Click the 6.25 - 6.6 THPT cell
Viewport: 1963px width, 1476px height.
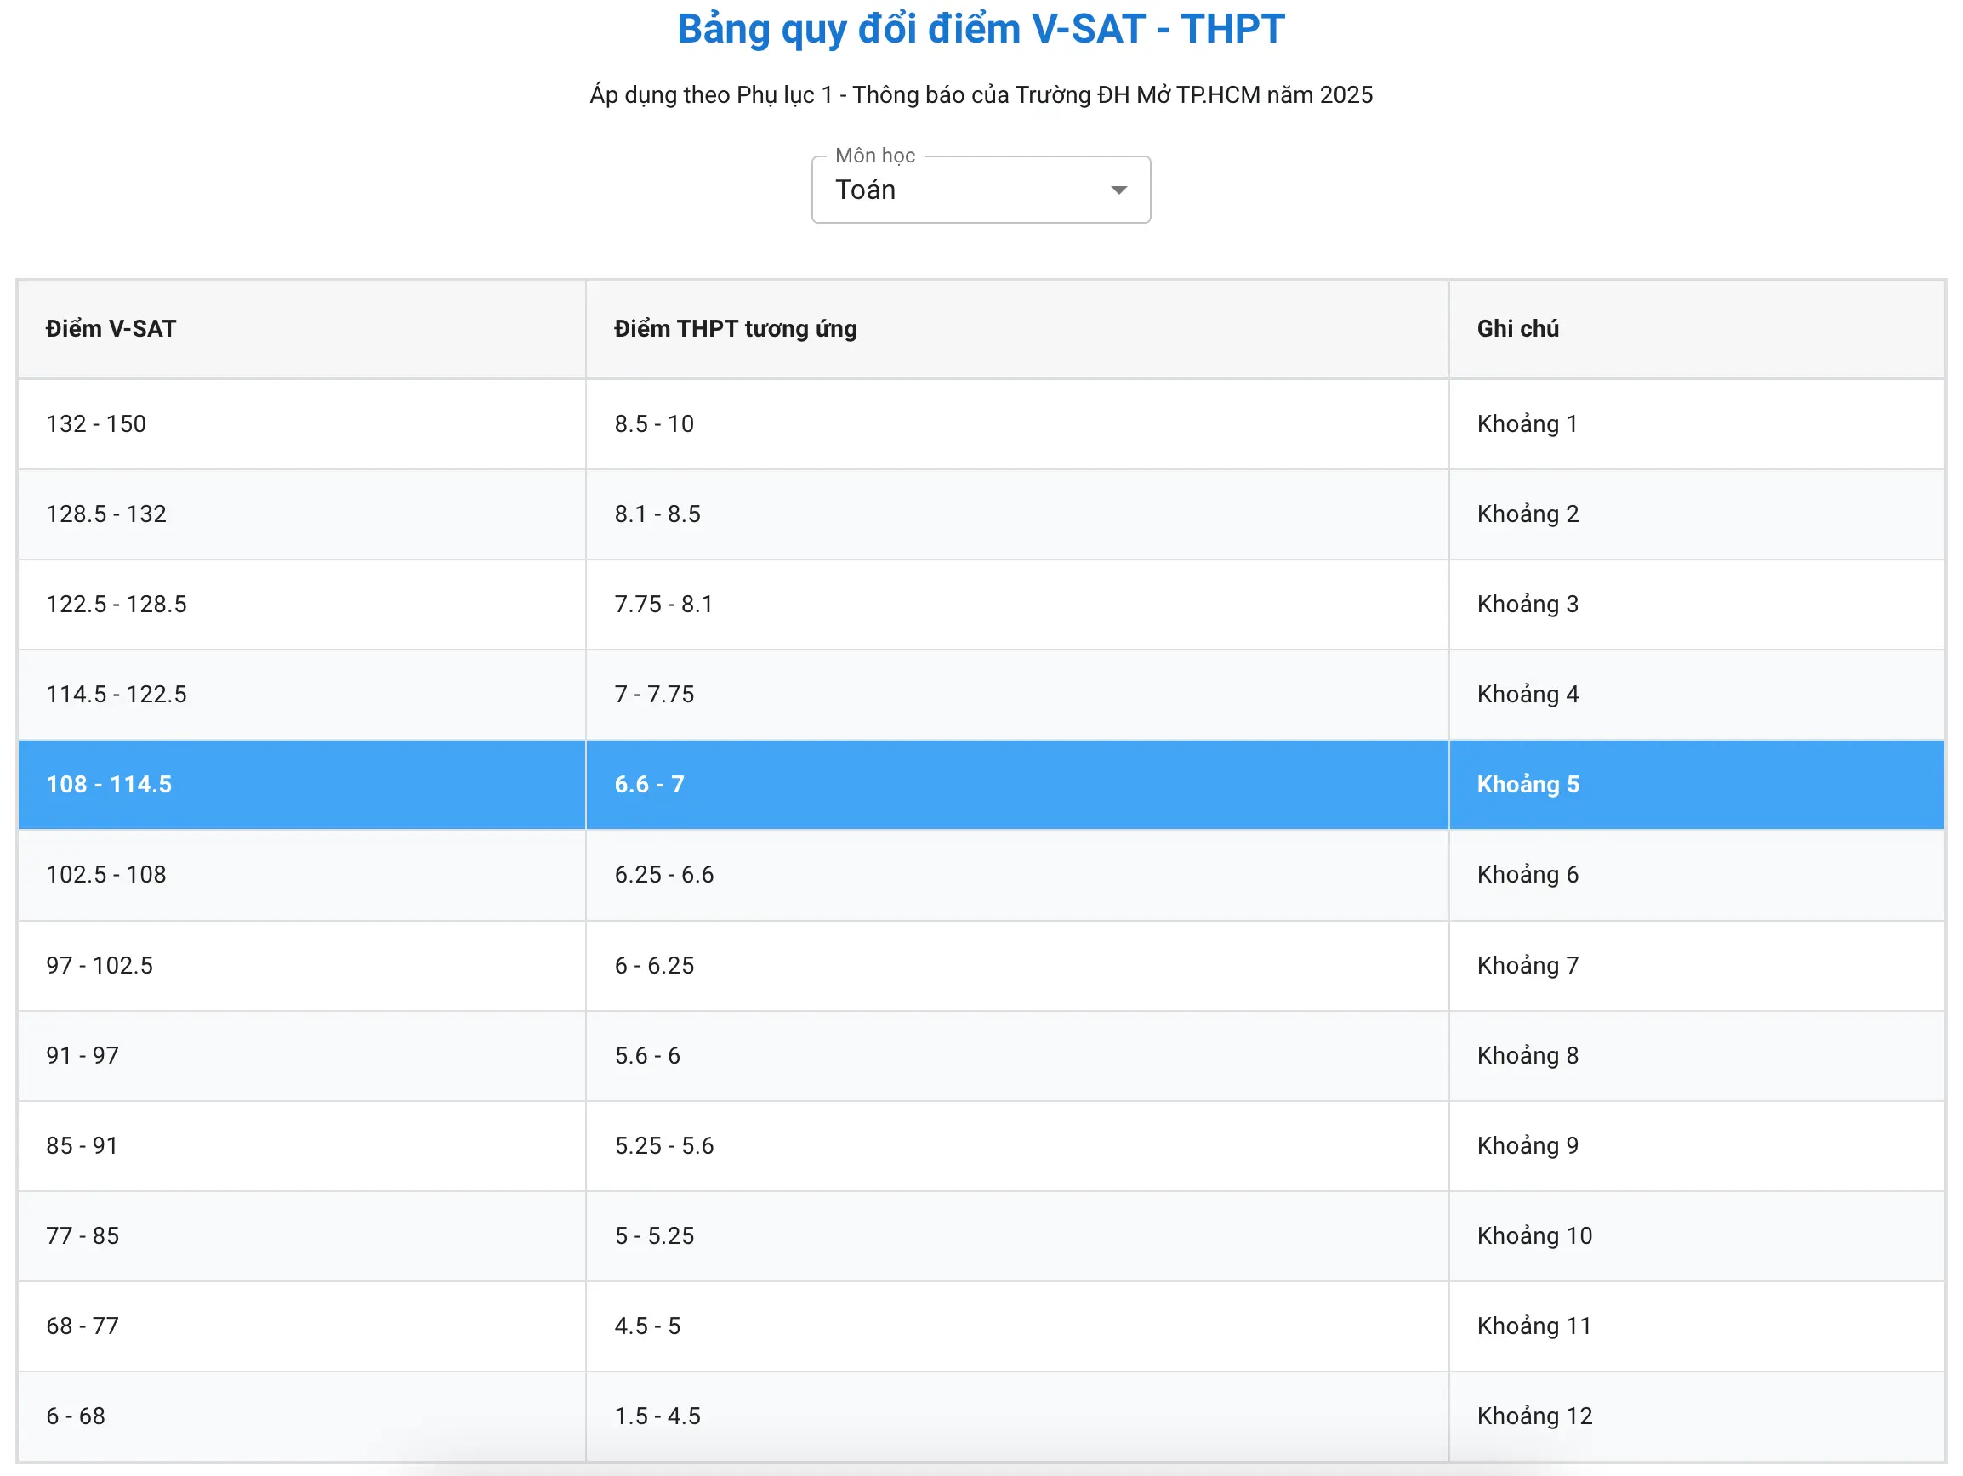pos(663,875)
